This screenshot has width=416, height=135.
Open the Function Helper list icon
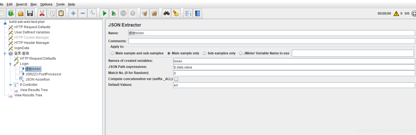(x=188, y=13)
